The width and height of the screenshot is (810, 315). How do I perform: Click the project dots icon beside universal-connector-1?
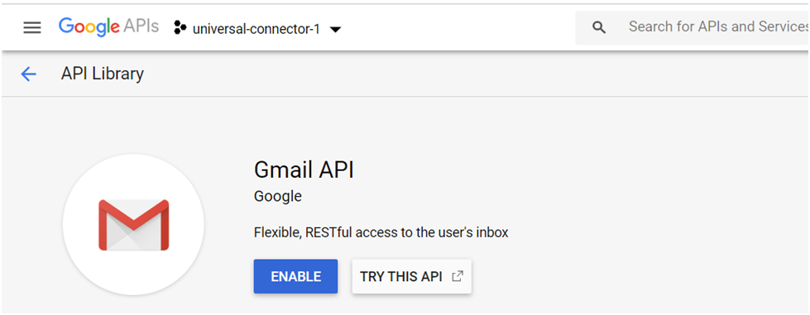coord(180,28)
